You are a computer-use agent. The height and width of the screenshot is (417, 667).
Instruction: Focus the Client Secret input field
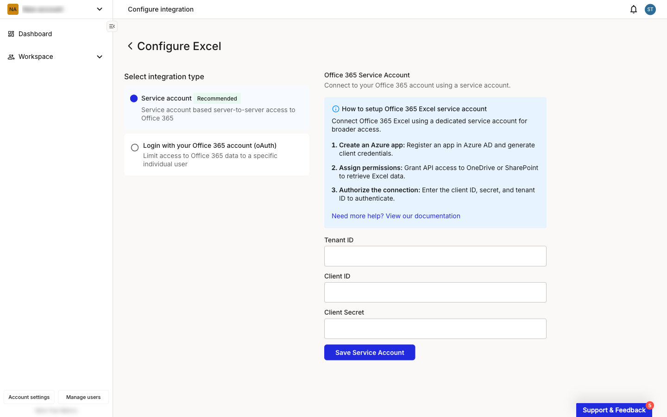[x=435, y=329]
